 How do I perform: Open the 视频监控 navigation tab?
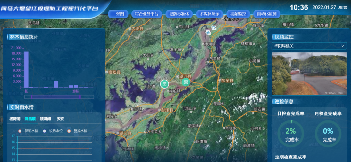tap(238, 14)
